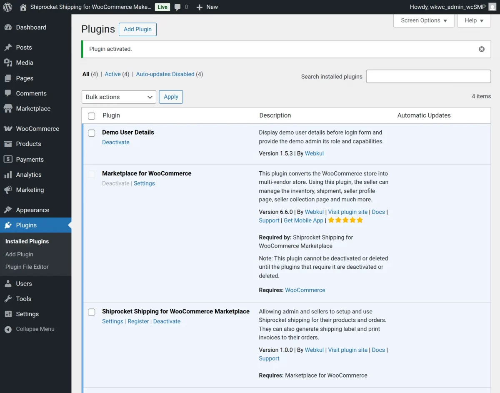Click the Analytics bar chart icon
Viewport: 500px width, 393px height.
[x=8, y=175]
